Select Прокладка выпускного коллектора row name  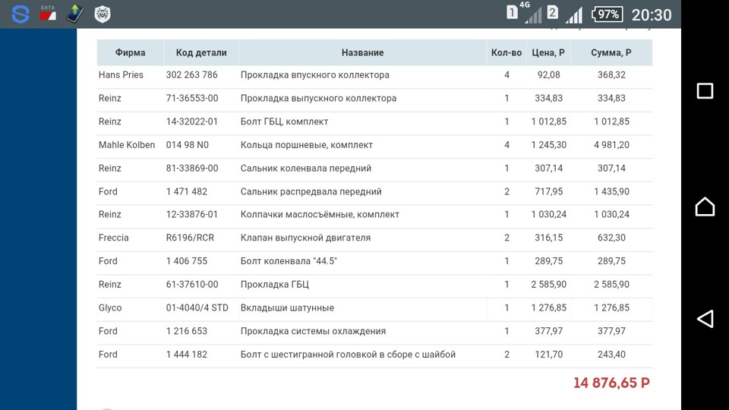(x=318, y=98)
